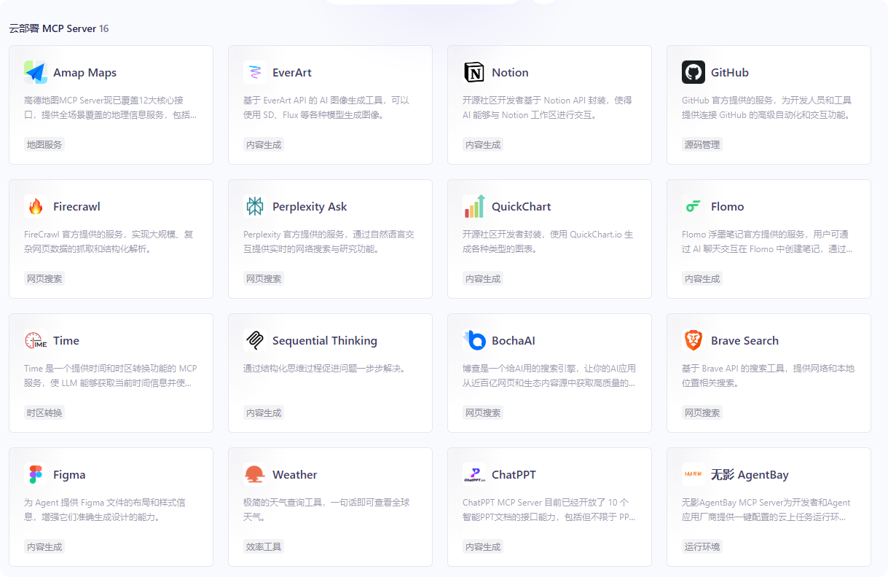Screen dimensions: 888x577
Task: Click the Time title text
Action: click(x=66, y=341)
